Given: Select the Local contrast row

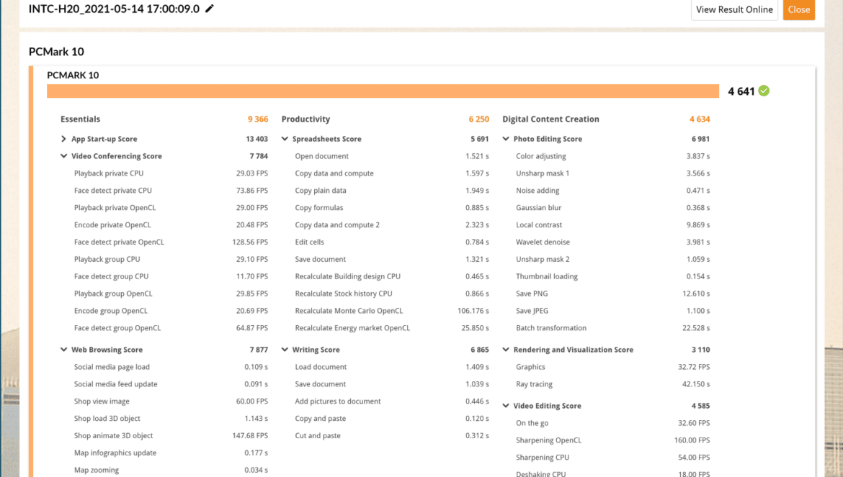Looking at the screenshot, I should click(613, 224).
